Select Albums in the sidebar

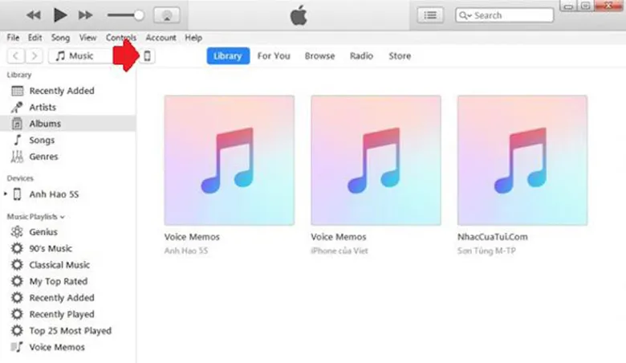[68, 124]
